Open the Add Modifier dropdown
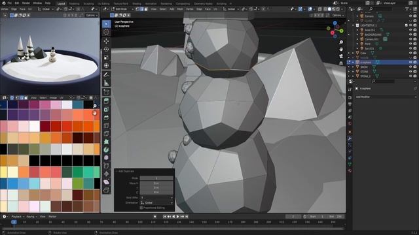The image size is (419, 235). coord(386,97)
